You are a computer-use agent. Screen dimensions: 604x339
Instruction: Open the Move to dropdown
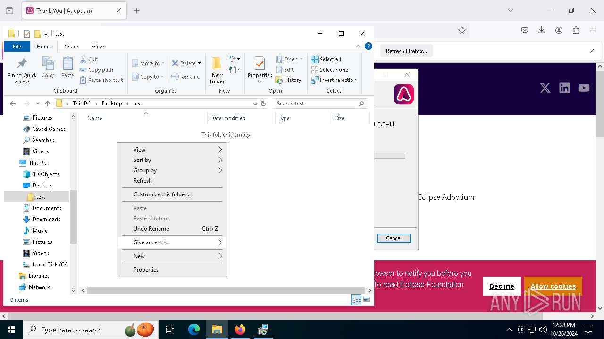tap(148, 63)
